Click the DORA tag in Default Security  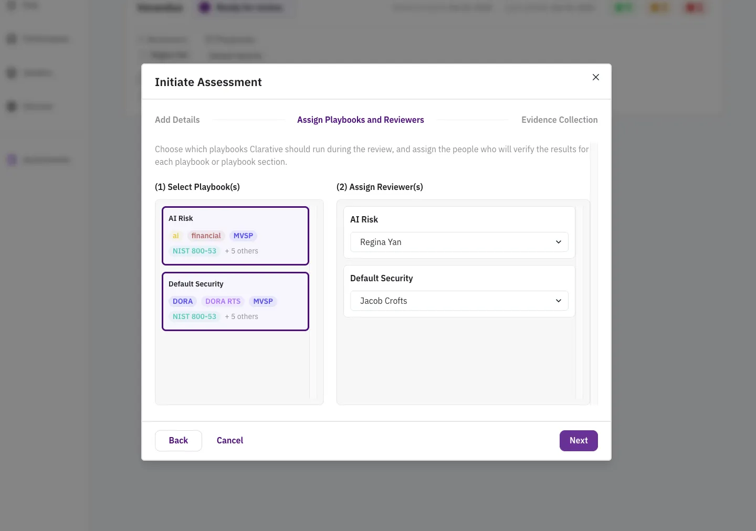(183, 301)
